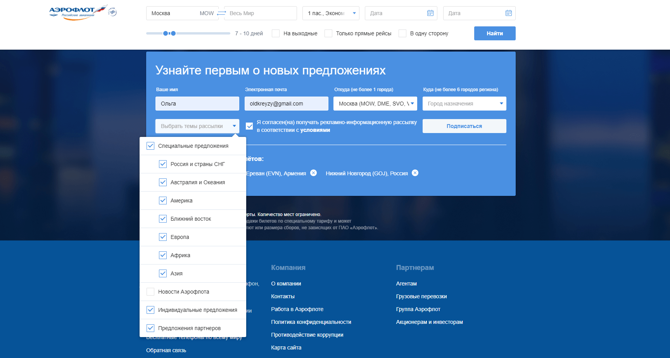Click first Дата departure field
Image resolution: width=670 pixels, height=358 pixels.
pyautogui.click(x=401, y=13)
